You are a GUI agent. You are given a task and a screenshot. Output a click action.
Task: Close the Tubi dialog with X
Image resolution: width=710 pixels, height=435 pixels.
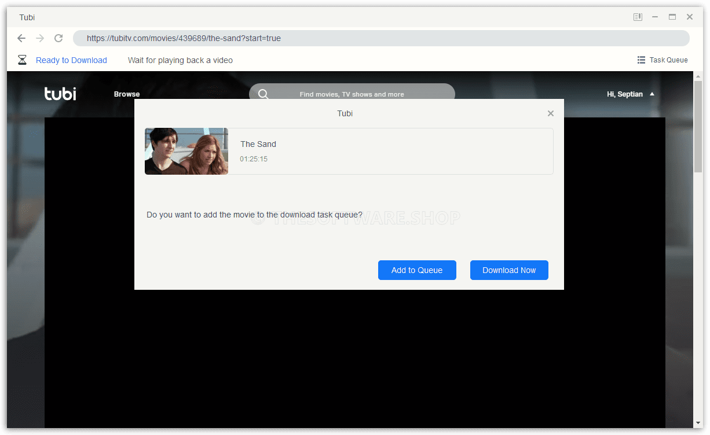[551, 113]
